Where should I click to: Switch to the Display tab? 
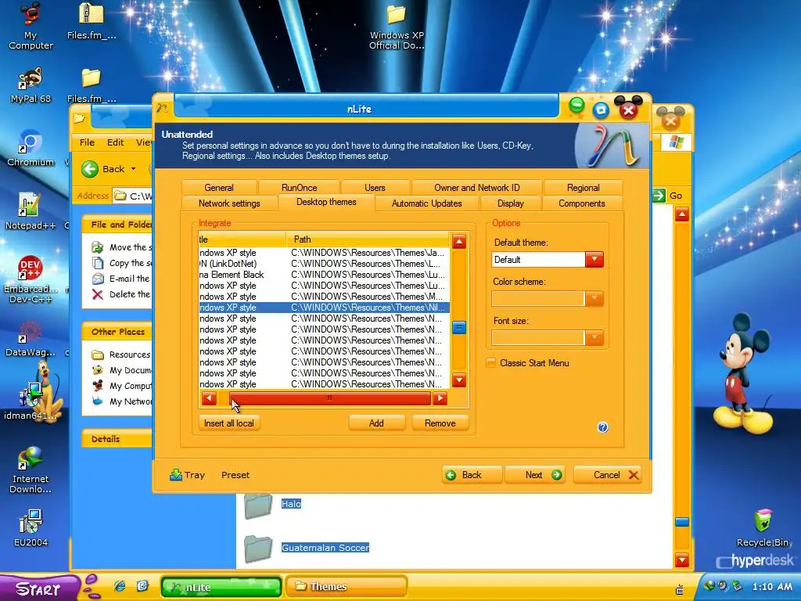[x=510, y=203]
